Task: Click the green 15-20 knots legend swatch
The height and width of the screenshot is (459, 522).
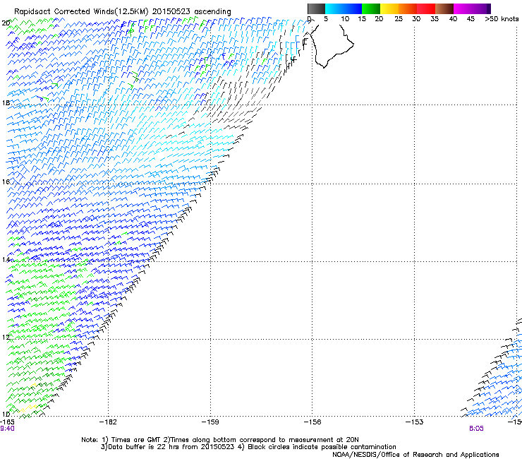Action: (x=371, y=8)
